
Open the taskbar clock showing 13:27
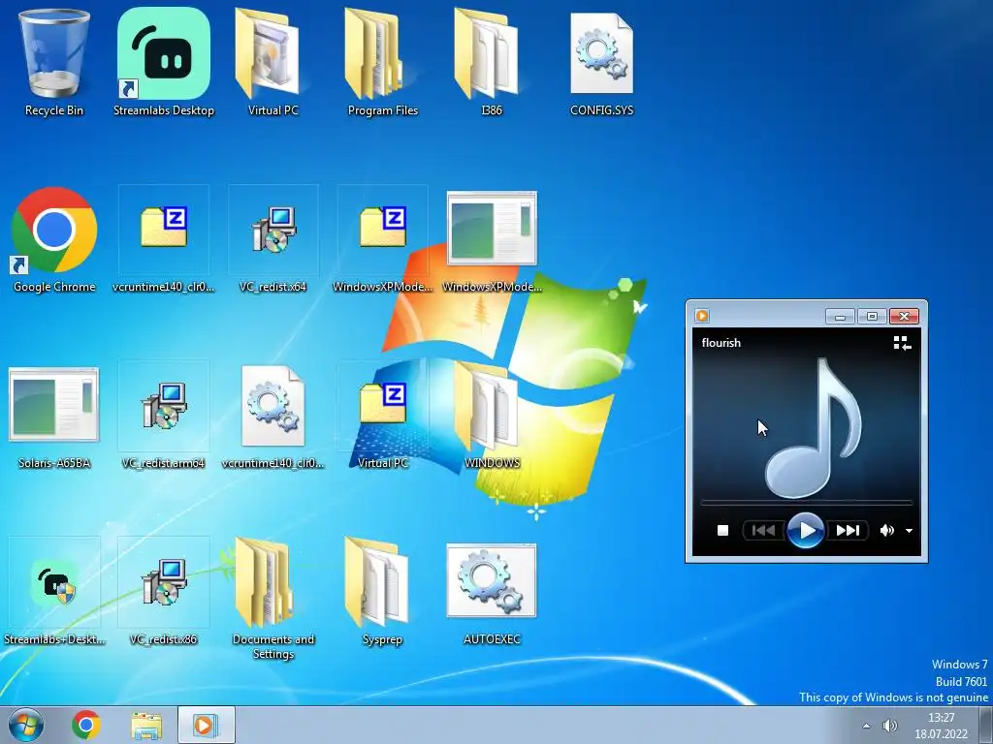click(x=941, y=726)
